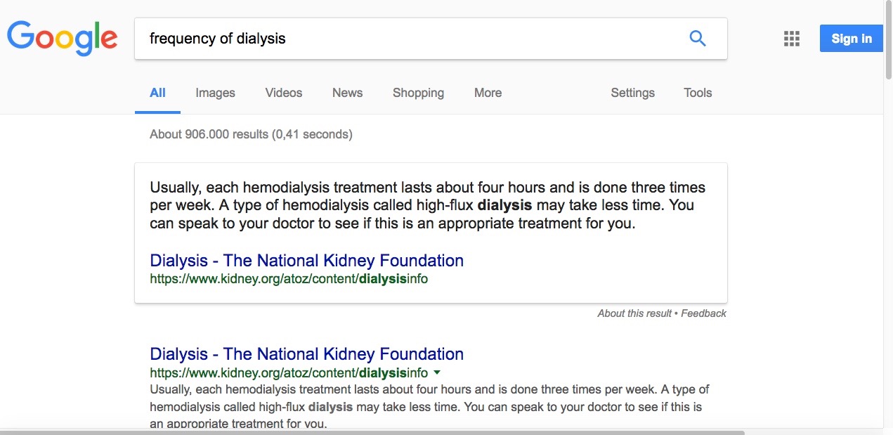The width and height of the screenshot is (893, 435).
Task: Click inside the search query box
Action: pos(408,39)
